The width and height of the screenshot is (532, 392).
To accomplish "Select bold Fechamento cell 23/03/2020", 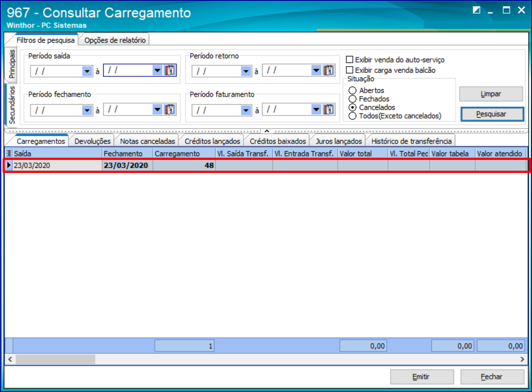I will (128, 166).
